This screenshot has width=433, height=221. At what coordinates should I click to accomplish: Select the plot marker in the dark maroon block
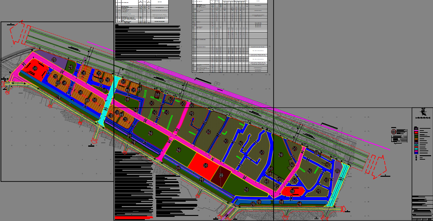pyautogui.click(x=221, y=175)
